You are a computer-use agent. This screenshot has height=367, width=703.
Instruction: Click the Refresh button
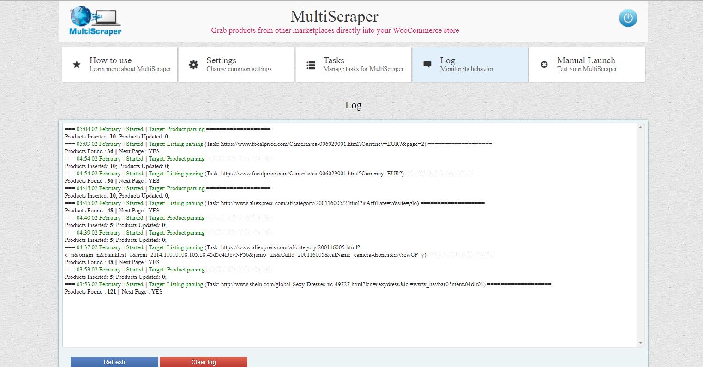pyautogui.click(x=114, y=362)
